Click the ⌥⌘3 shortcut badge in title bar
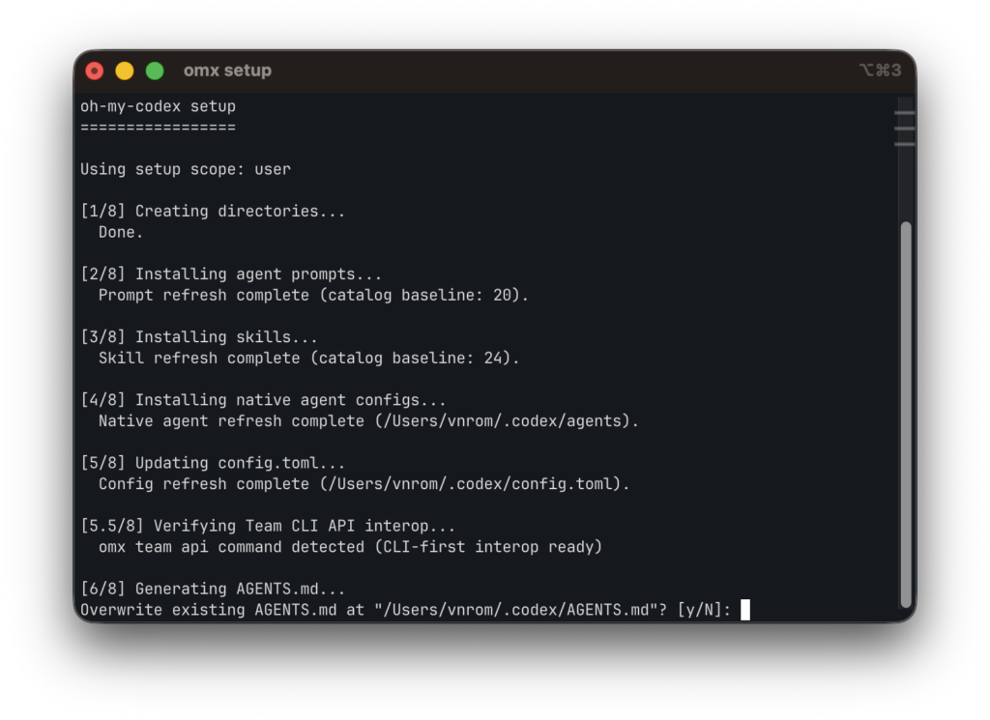This screenshot has height=720, width=990. tap(879, 71)
